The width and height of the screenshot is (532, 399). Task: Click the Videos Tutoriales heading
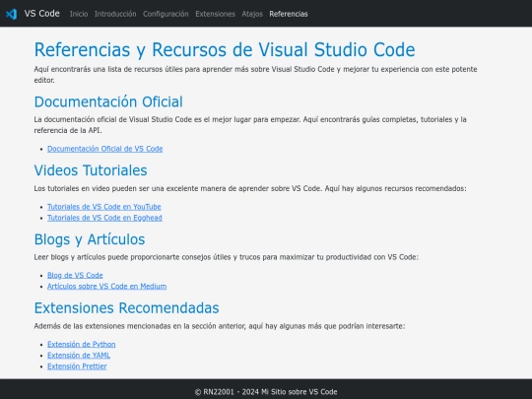(x=91, y=170)
